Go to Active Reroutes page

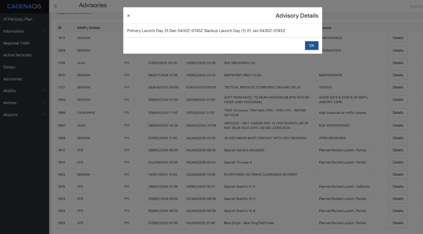[17, 55]
